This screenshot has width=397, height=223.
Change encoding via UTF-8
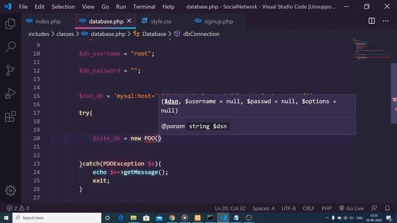[x=288, y=208]
